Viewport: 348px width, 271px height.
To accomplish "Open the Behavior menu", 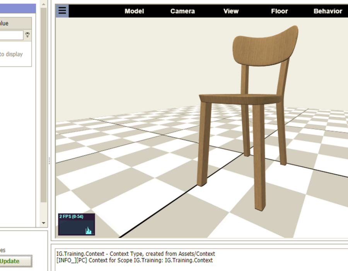I will (x=328, y=11).
